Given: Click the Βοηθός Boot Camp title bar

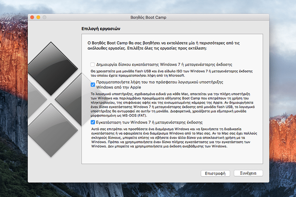Looking at the screenshot, I should click(148, 18).
